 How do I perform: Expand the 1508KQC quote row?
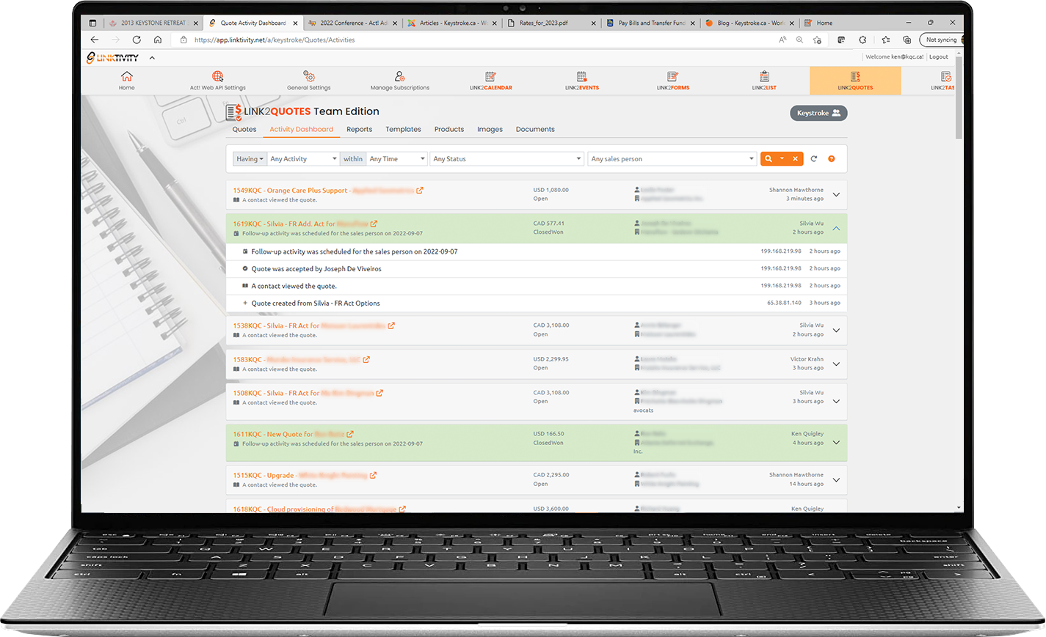(836, 401)
